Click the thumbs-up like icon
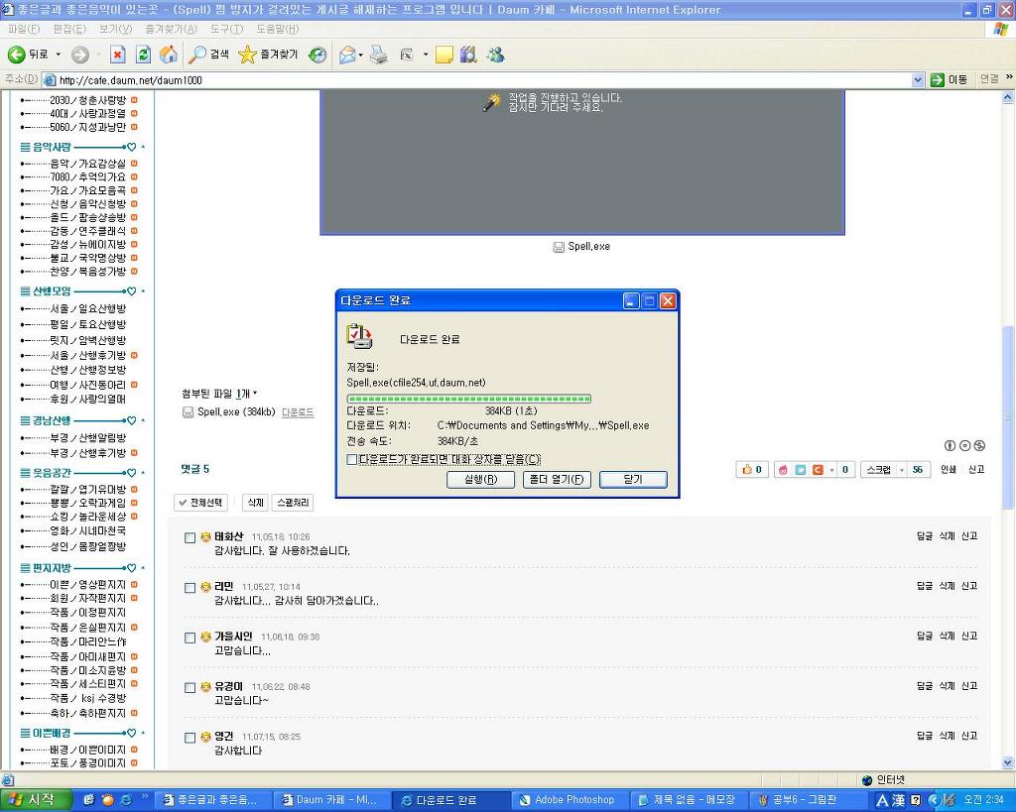 coord(747,470)
